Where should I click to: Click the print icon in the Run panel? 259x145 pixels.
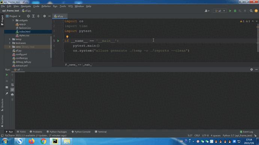(x=12, y=95)
